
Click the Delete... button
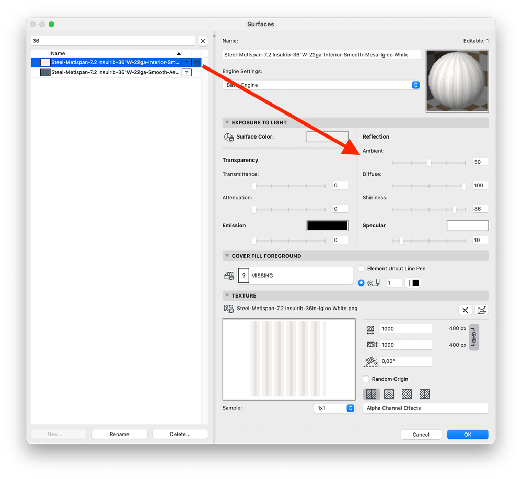coord(180,435)
